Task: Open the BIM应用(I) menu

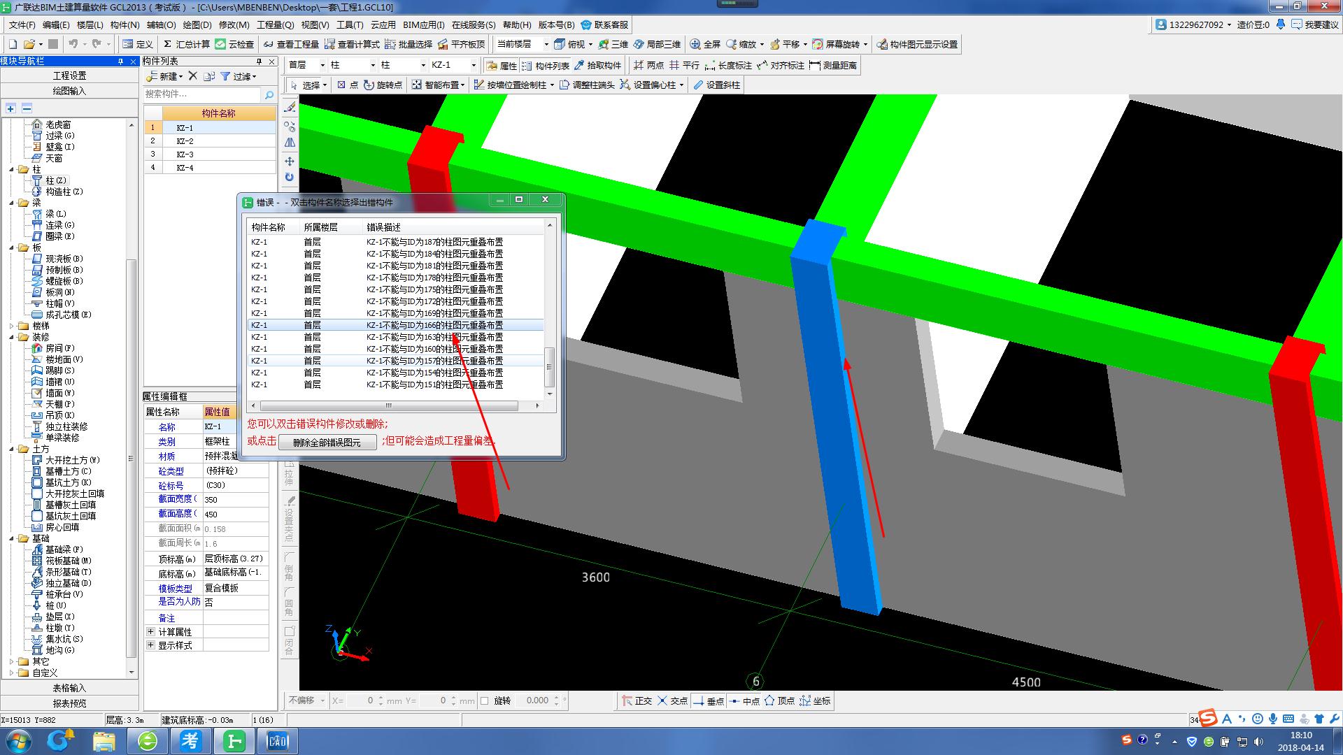Action: point(423,25)
